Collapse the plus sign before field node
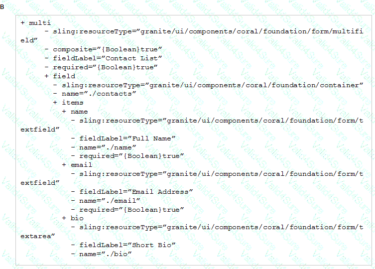Viewport: 375px width, 269px height. coord(47,76)
